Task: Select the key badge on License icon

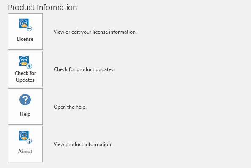Action: pyautogui.click(x=29, y=29)
